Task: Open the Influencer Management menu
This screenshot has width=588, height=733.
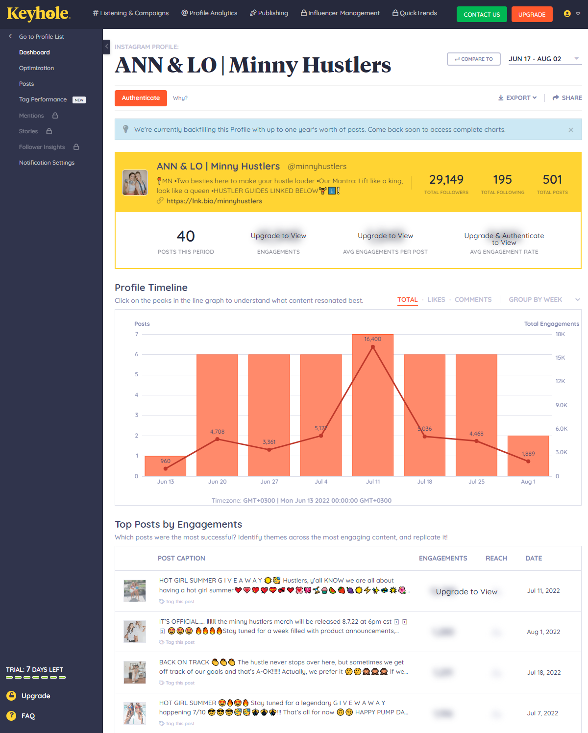Action: pos(340,13)
